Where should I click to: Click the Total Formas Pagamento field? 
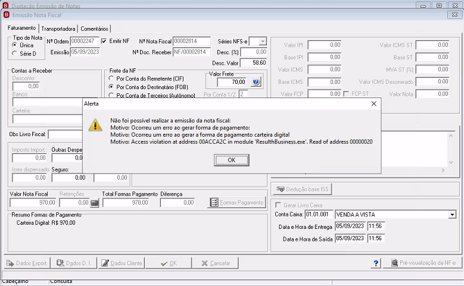[x=126, y=203]
